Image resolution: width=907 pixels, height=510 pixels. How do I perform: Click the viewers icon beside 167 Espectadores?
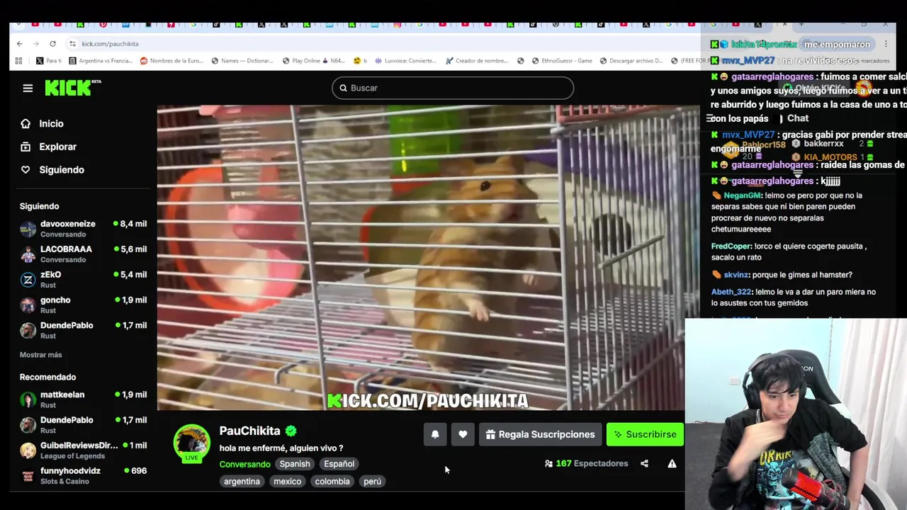tap(548, 463)
